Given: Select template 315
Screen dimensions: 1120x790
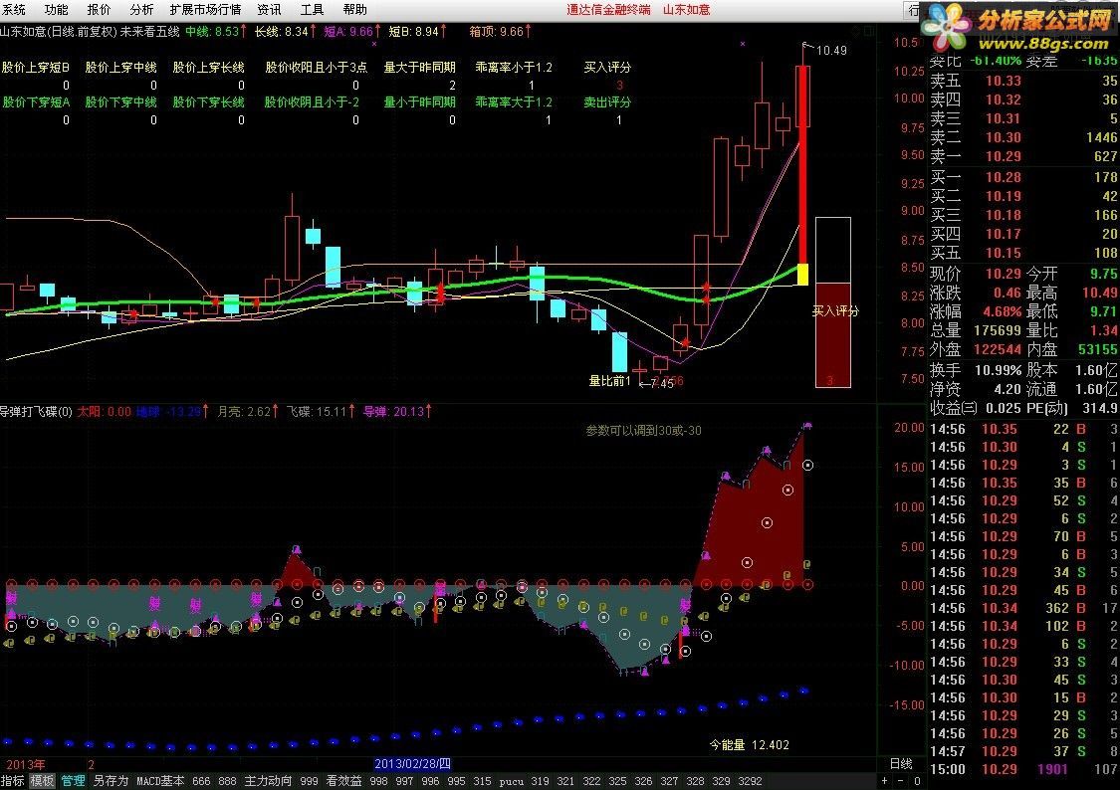Looking at the screenshot, I should coord(482,781).
